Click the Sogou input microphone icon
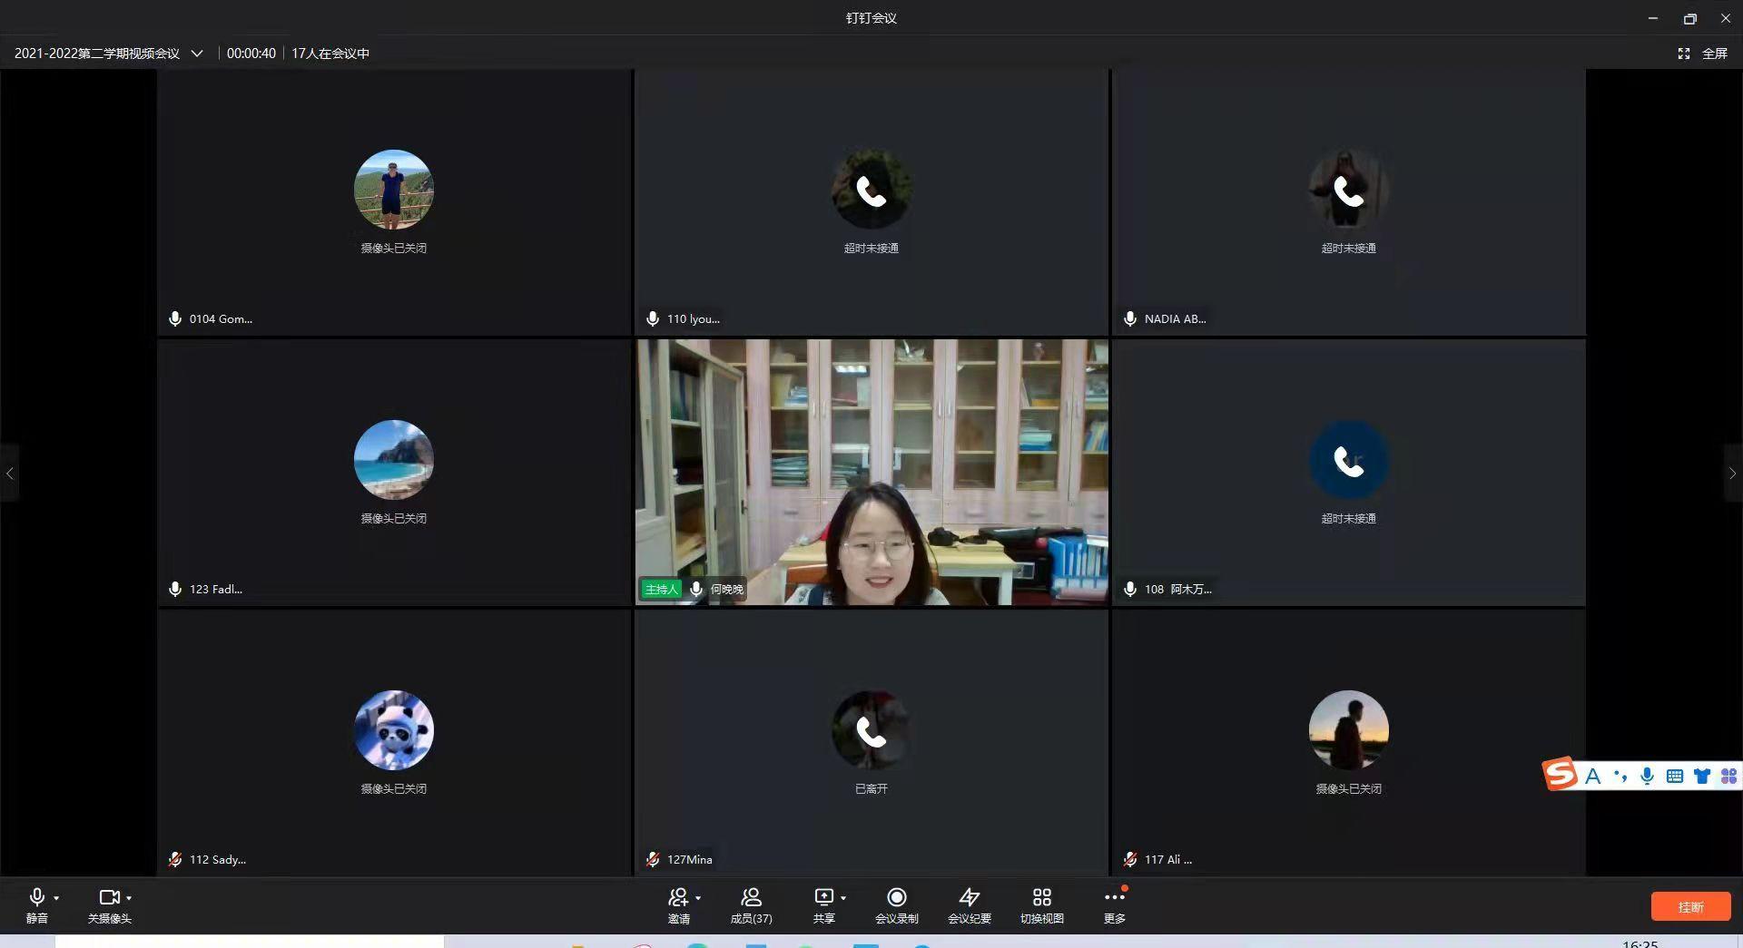This screenshot has width=1743, height=948. (1647, 776)
